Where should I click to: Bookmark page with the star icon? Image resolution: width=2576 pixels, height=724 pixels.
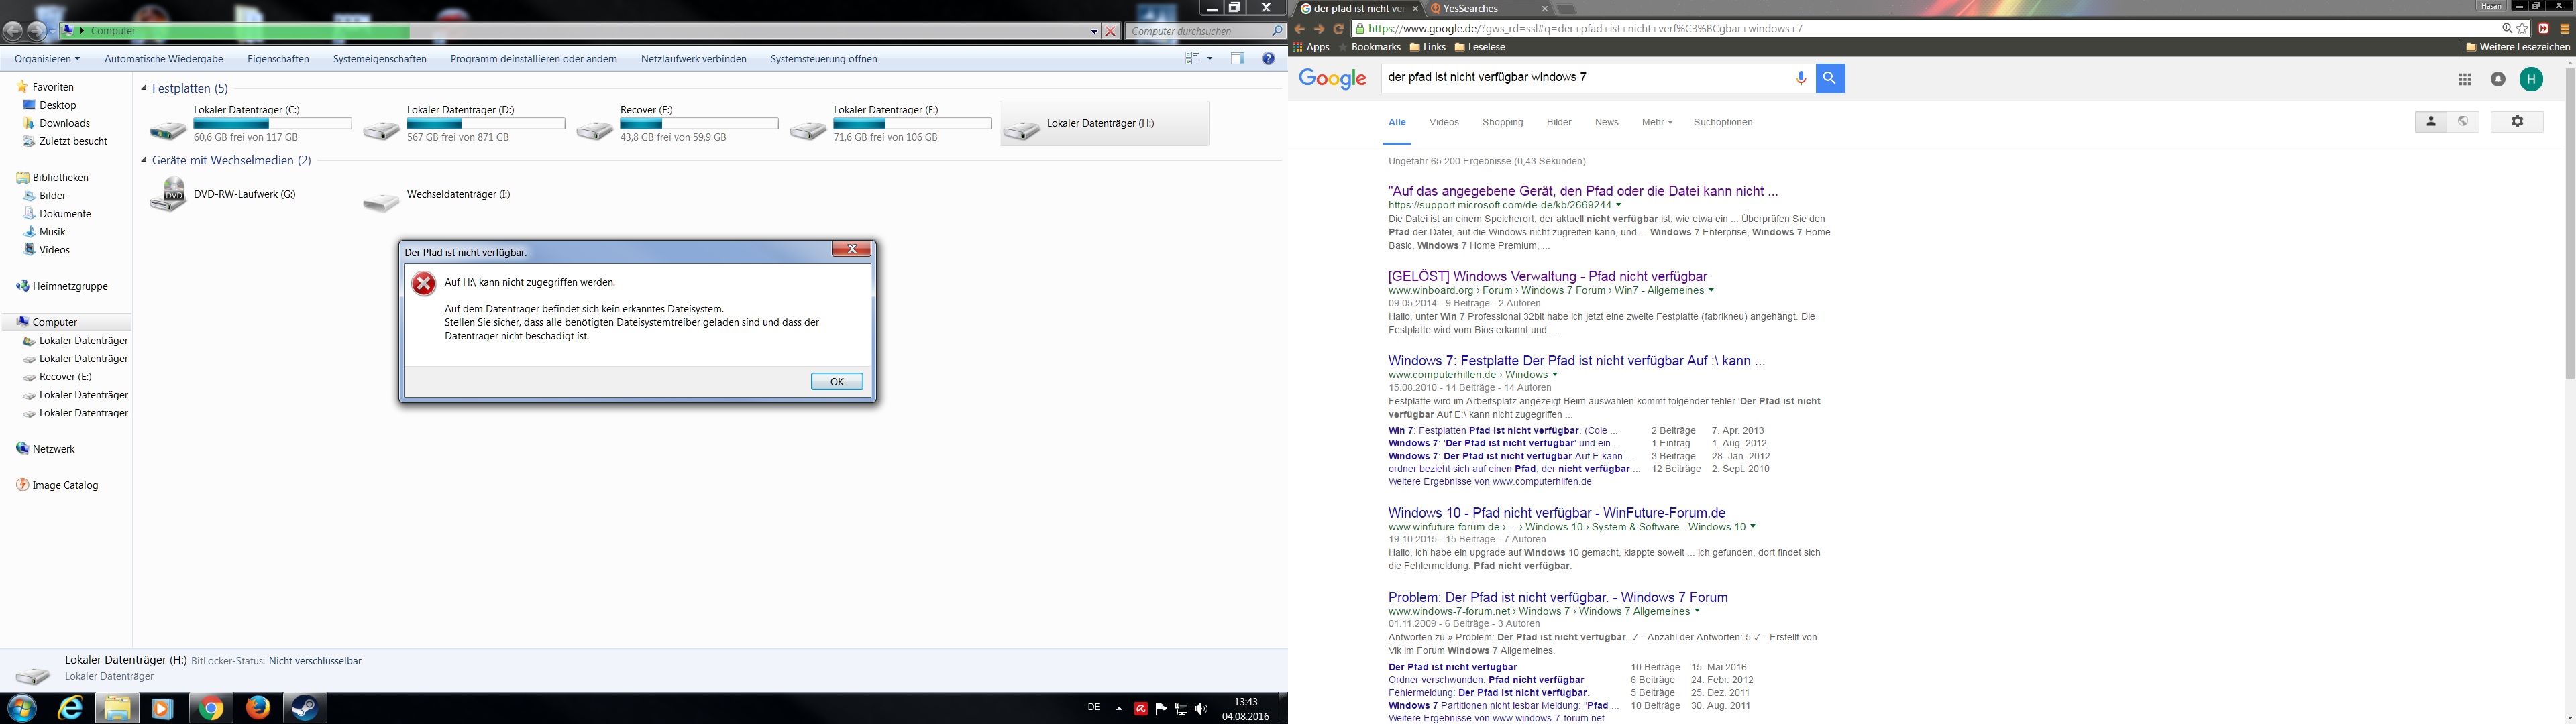[x=2522, y=29]
